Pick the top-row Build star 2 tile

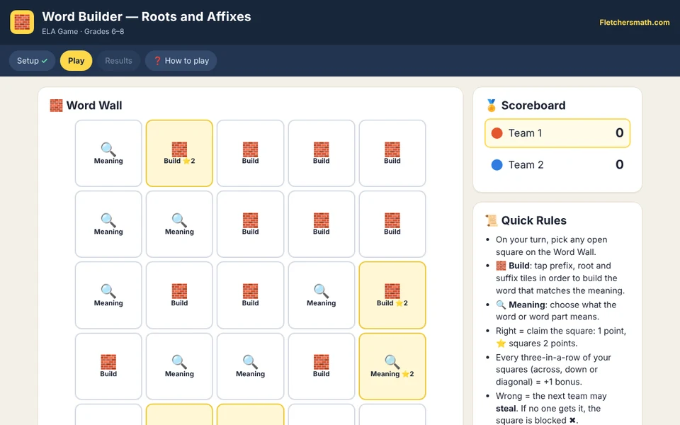[x=179, y=154]
